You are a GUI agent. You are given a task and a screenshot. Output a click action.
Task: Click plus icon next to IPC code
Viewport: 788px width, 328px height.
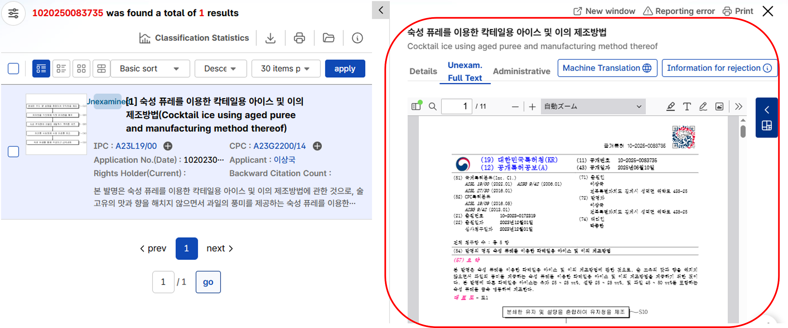click(x=168, y=146)
